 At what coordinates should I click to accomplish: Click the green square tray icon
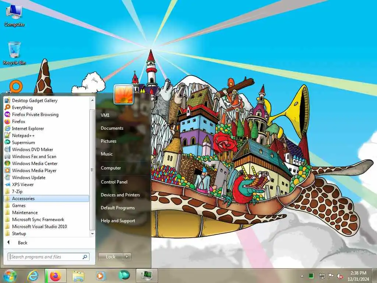(x=311, y=276)
